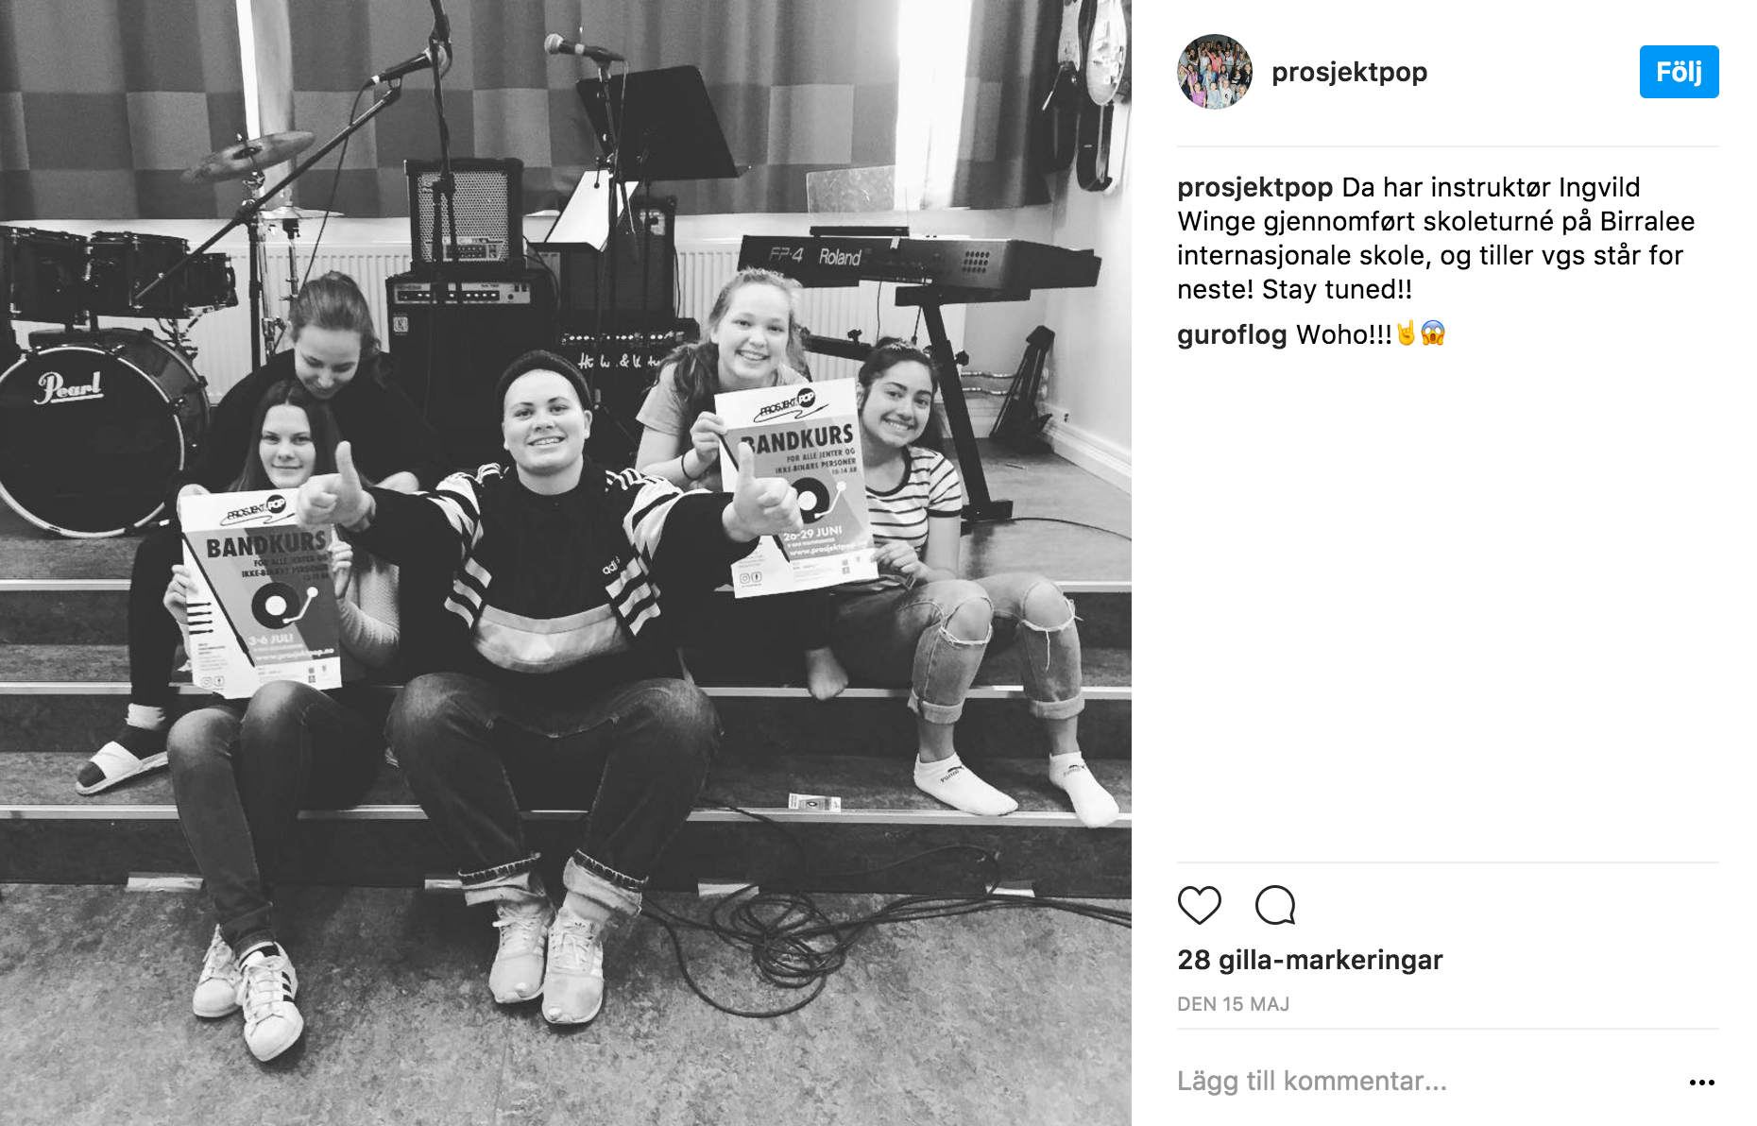Click the DEN 15 MAJ post date
The height and width of the screenshot is (1126, 1757).
tap(1233, 1004)
